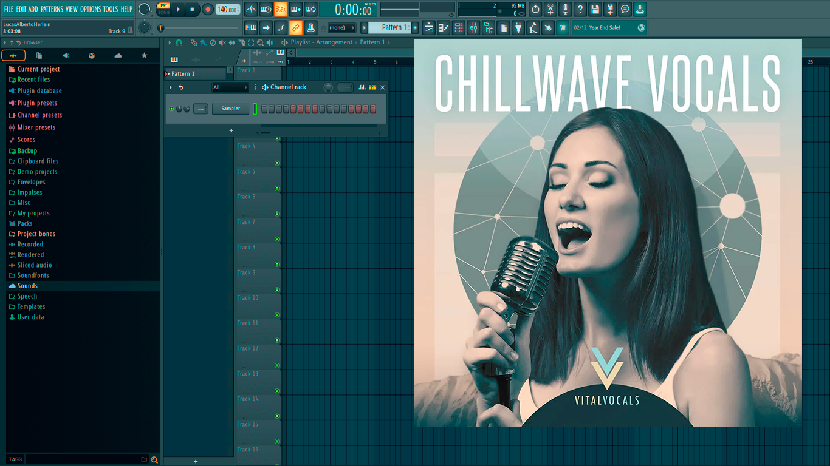The width and height of the screenshot is (830, 466).
Task: Open the Mixer view icon
Action: coord(473,28)
